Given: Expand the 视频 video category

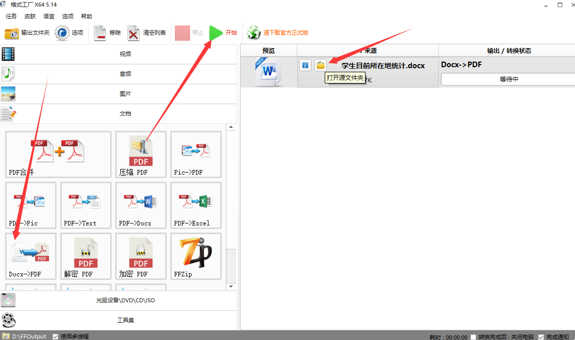Looking at the screenshot, I should [118, 54].
